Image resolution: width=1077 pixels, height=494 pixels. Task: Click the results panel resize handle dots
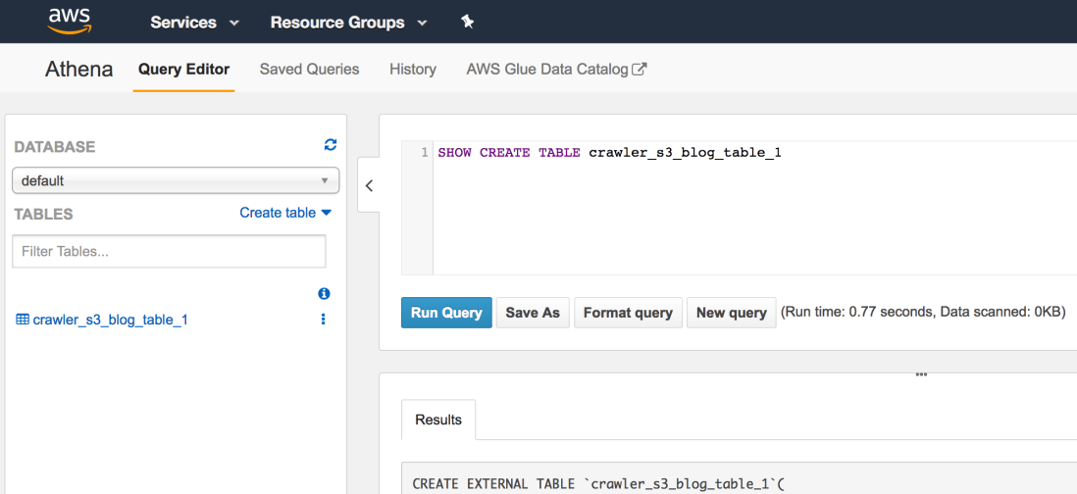tap(921, 374)
